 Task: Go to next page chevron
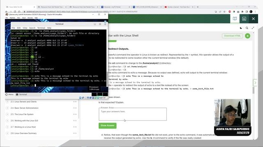255,82
